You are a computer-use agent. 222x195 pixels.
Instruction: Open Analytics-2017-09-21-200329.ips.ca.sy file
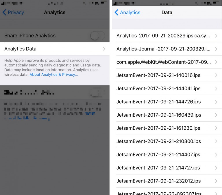(x=163, y=36)
